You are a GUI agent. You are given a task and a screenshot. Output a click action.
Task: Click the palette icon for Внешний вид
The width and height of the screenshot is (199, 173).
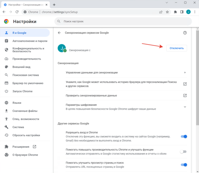click(x=7, y=67)
